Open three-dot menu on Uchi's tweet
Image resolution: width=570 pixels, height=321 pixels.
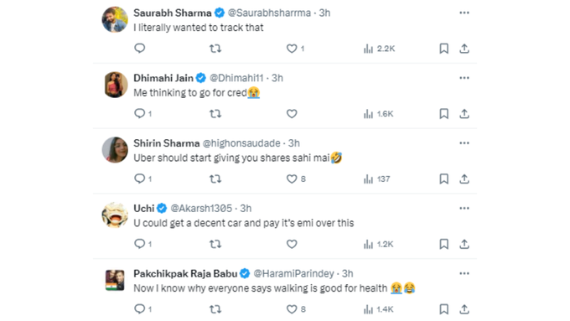point(464,209)
